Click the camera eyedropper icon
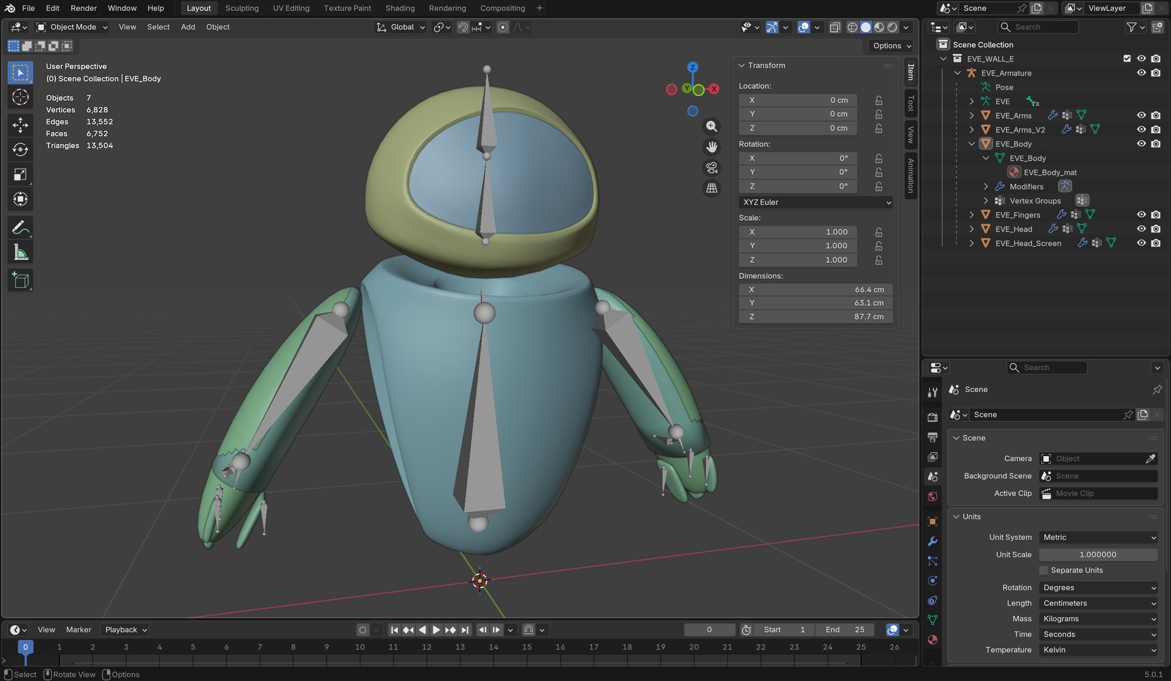Image resolution: width=1171 pixels, height=681 pixels. pyautogui.click(x=1150, y=458)
